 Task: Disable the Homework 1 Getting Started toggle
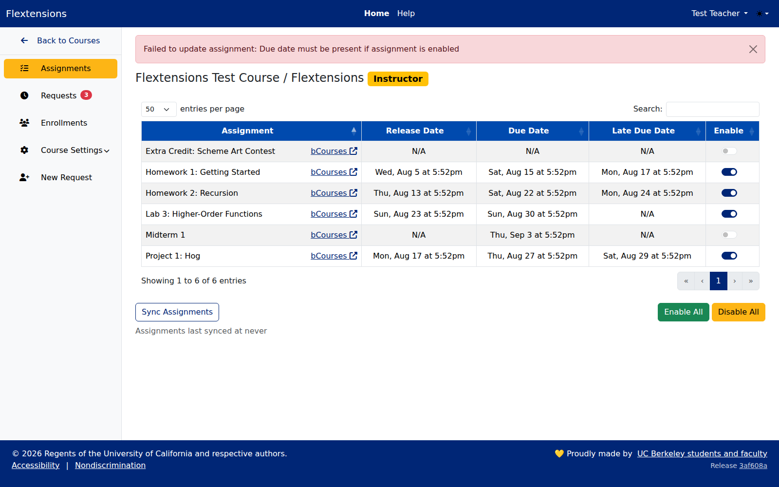(729, 172)
